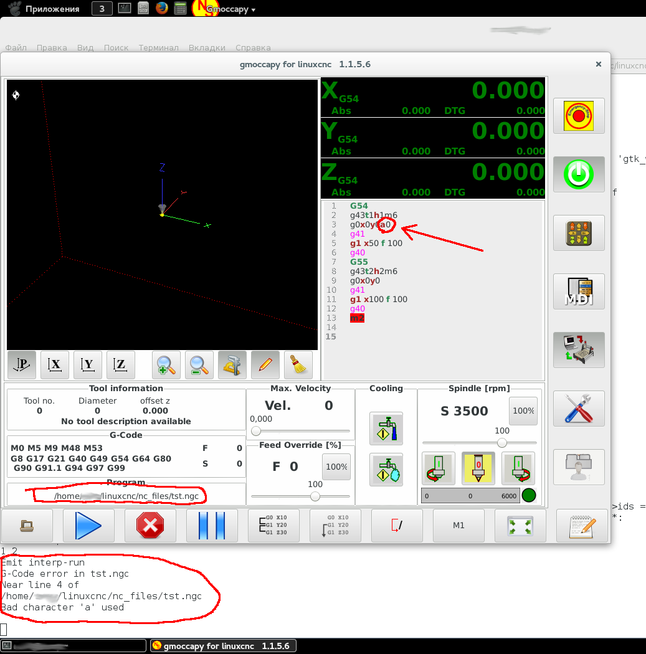
Task: Toggle mist coolant icon
Action: point(386,470)
